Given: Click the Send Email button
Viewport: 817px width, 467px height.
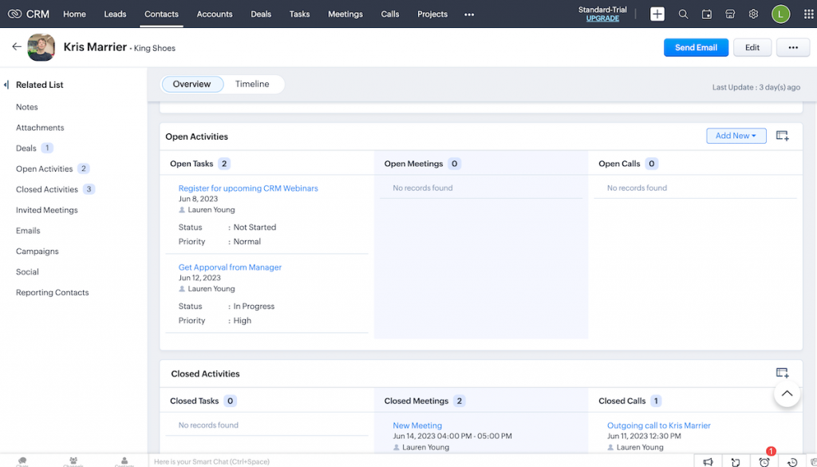Looking at the screenshot, I should click(696, 47).
